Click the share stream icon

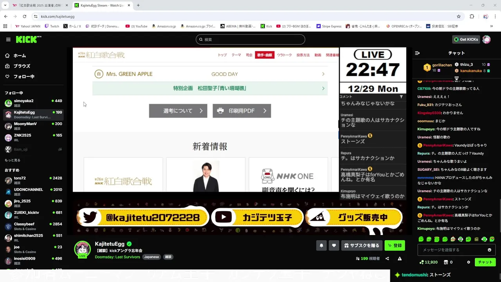tap(387, 258)
